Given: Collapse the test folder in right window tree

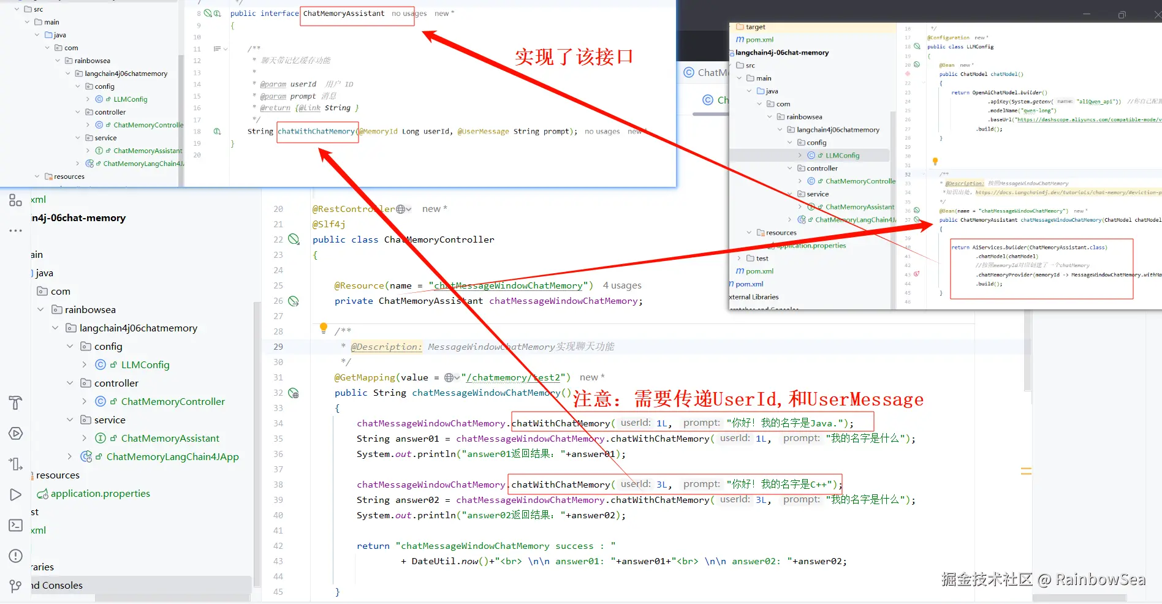Looking at the screenshot, I should (740, 259).
